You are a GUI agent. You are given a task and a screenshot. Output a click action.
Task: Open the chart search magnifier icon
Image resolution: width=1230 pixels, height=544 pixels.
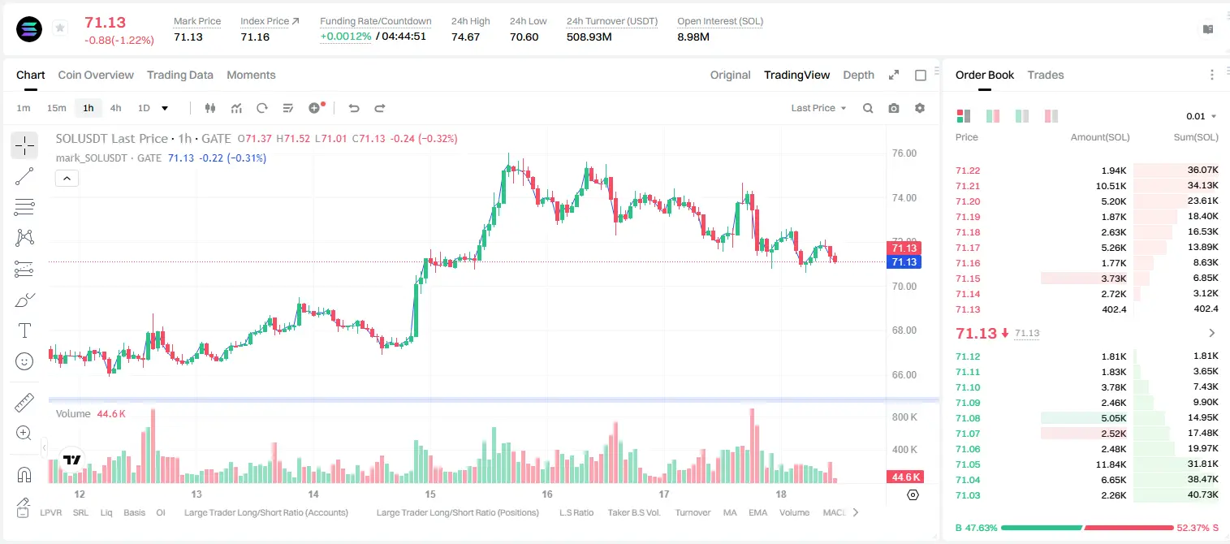[x=868, y=108]
